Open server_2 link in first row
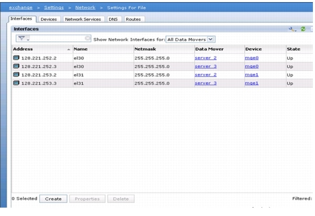The image size is (315, 216). pyautogui.click(x=206, y=58)
